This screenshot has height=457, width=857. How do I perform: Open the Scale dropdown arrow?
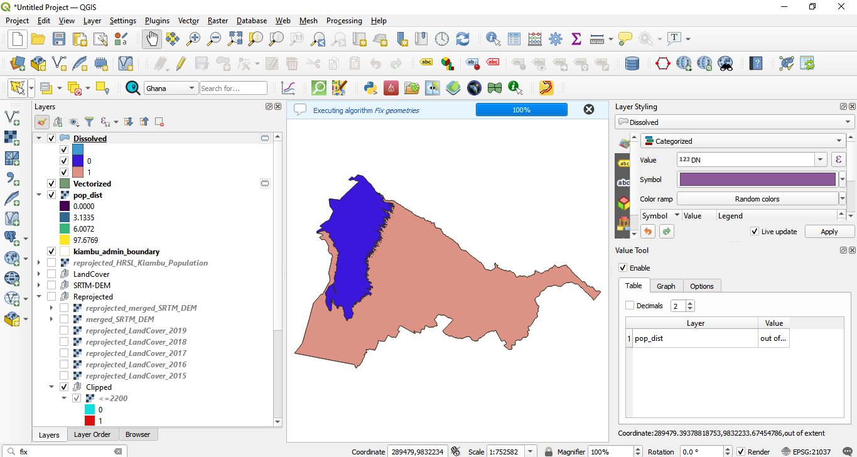531,452
